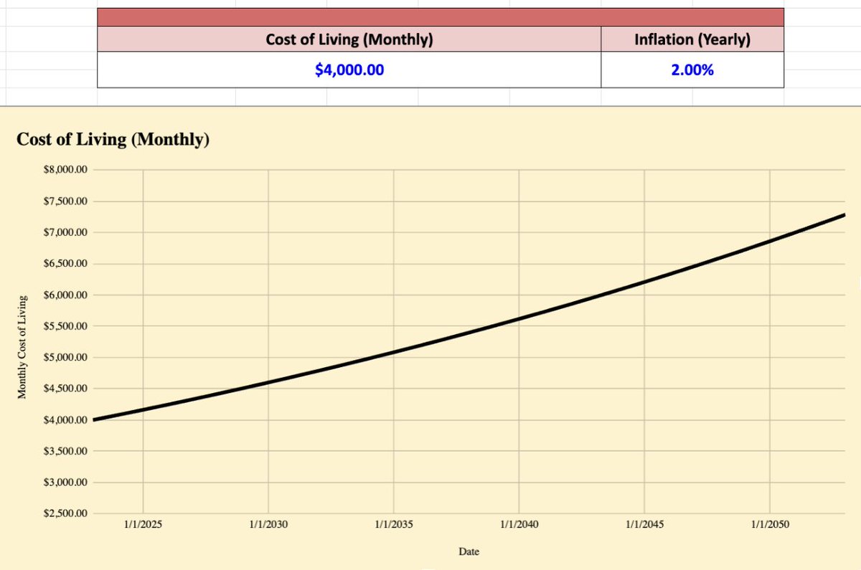Click the 1/1/2025 label on the x-axis
The width and height of the screenshot is (861, 570).
click(143, 524)
